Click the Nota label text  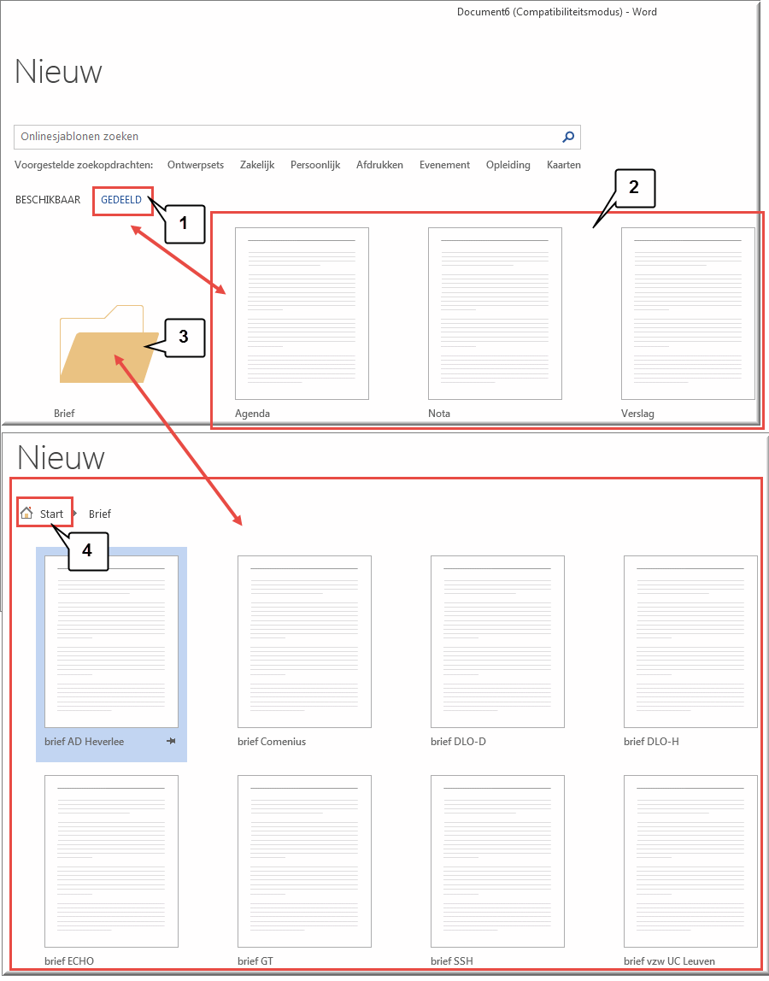[439, 414]
